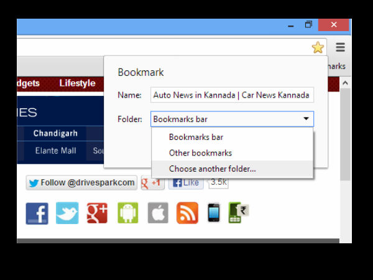
Task: Select Other bookmarks from folder list
Action: pyautogui.click(x=200, y=153)
